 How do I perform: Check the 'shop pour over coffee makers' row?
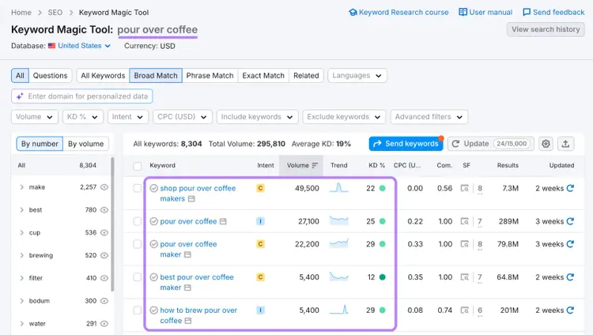point(138,188)
